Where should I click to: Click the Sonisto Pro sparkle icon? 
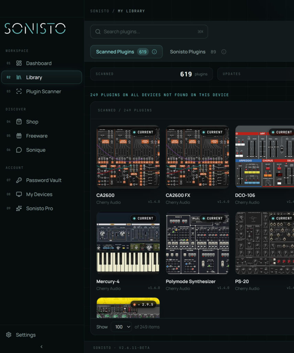click(19, 208)
